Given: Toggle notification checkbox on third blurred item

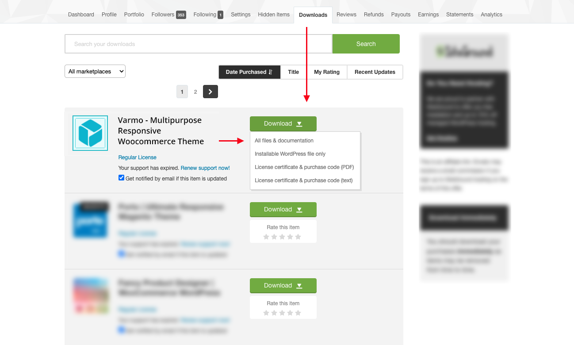Looking at the screenshot, I should (122, 330).
